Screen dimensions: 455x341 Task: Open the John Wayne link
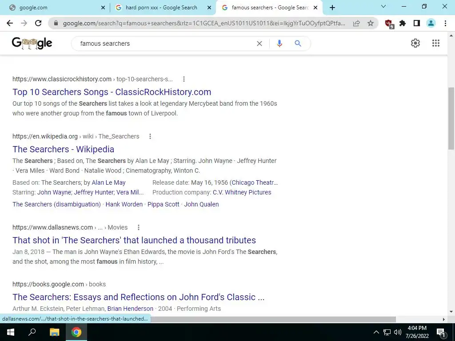(54, 192)
